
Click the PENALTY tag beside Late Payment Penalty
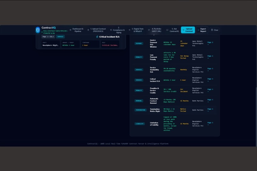(139, 57)
